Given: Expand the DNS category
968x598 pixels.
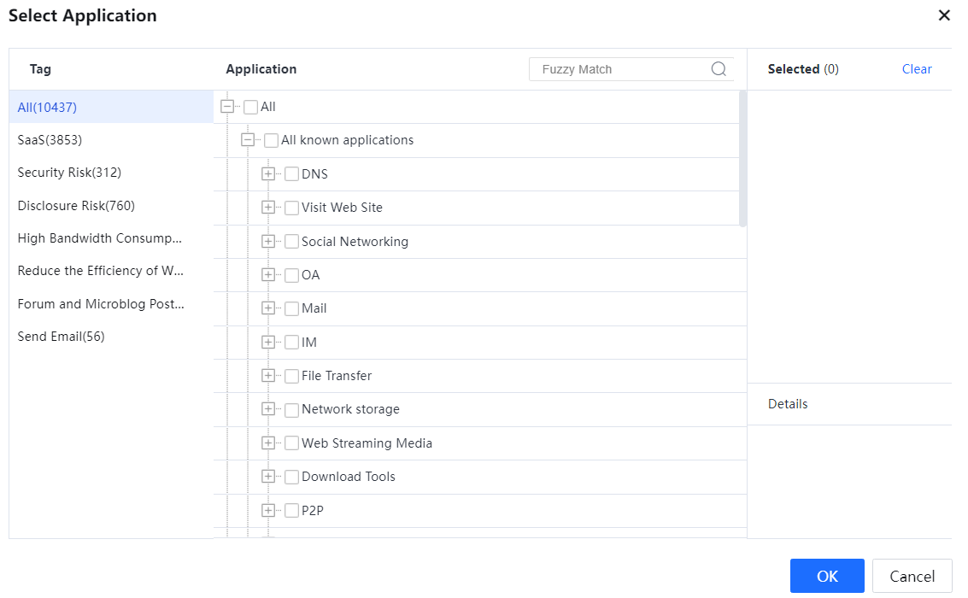Looking at the screenshot, I should (268, 174).
